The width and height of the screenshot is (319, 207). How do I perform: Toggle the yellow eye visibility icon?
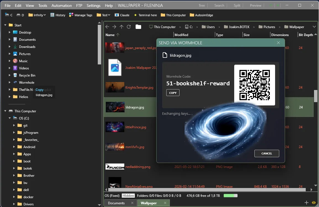pyautogui.click(x=314, y=203)
